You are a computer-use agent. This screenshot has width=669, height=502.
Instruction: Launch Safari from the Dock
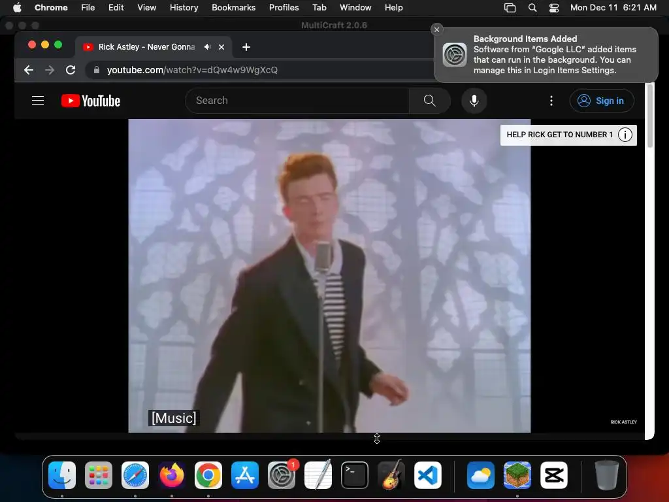click(x=135, y=475)
